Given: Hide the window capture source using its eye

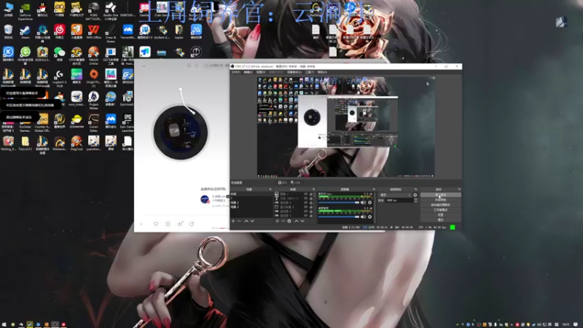Looking at the screenshot, I should pos(306,207).
